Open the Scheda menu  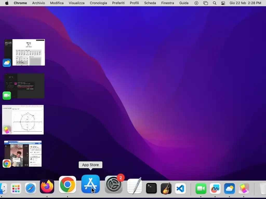pyautogui.click(x=150, y=3)
